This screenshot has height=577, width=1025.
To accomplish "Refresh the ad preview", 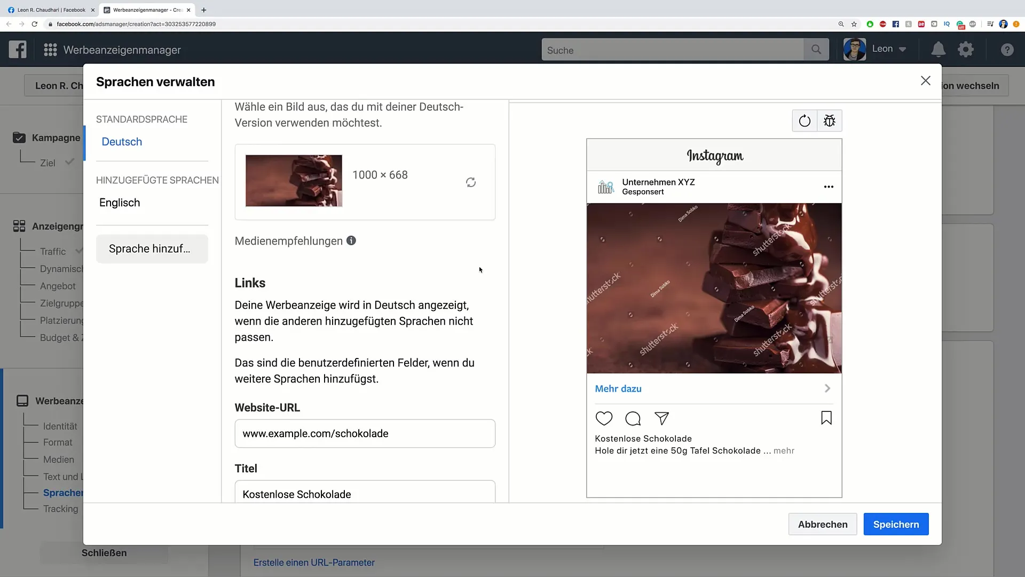I will point(805,121).
